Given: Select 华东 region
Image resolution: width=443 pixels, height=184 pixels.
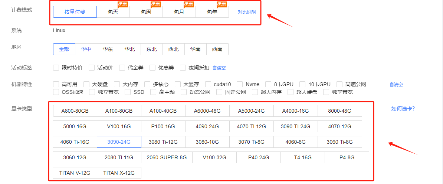Looking at the screenshot, I should tap(108, 49).
